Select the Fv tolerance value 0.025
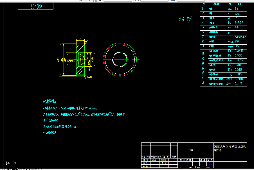Screen dimensions: 254x170 [x=239, y=60]
